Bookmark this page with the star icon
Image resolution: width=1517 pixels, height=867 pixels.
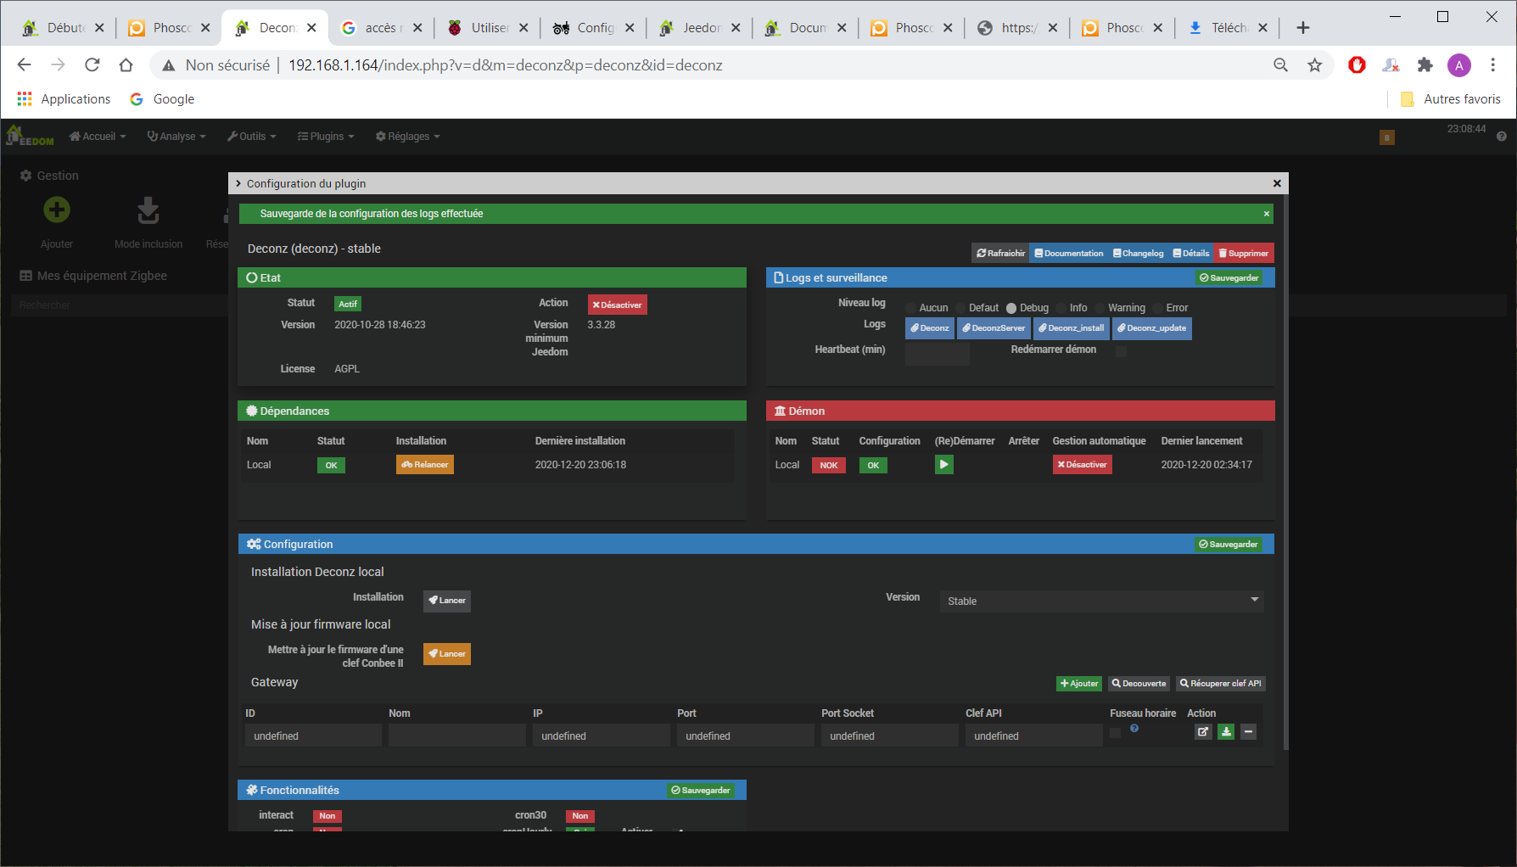click(x=1314, y=64)
